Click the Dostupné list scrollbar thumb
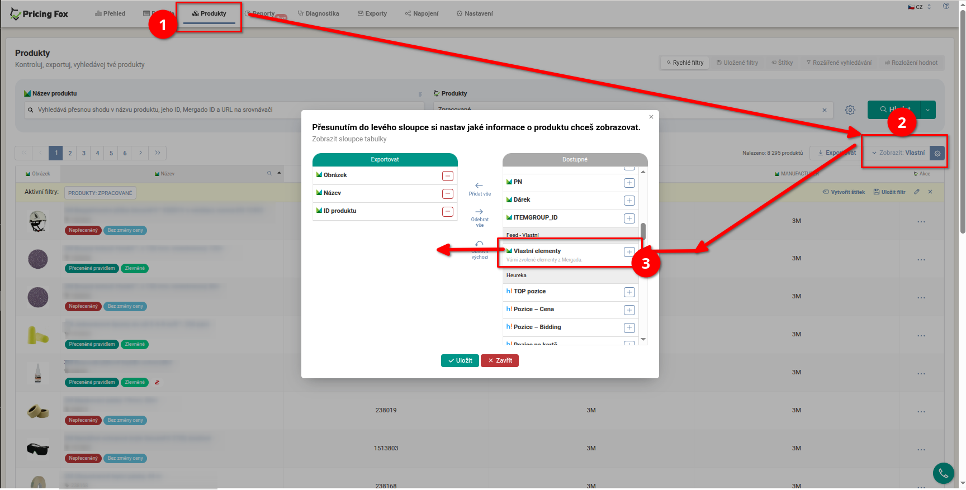This screenshot has width=966, height=490. [643, 231]
